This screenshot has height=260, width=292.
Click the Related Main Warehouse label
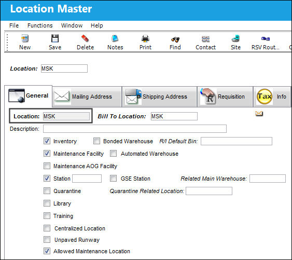[214, 179]
